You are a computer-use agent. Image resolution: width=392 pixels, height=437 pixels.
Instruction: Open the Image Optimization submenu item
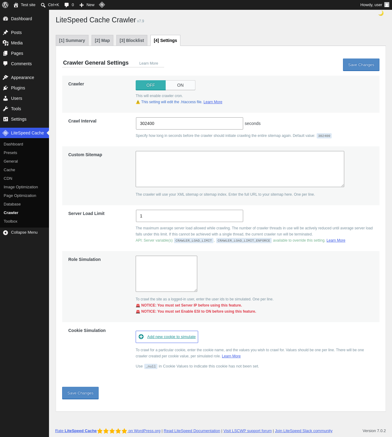point(21,187)
